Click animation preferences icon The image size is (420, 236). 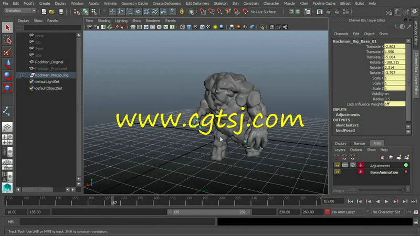pyautogui.click(x=416, y=212)
